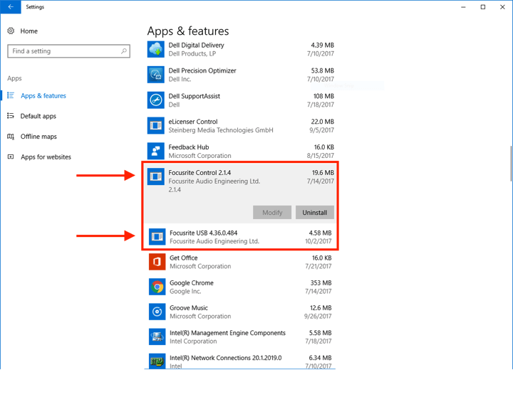
Task: Select Focusrite USB 4.36.0.484 name
Action: click(204, 233)
